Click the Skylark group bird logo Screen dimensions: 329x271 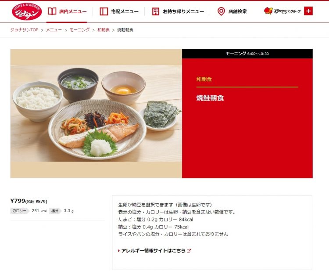pyautogui.click(x=268, y=11)
